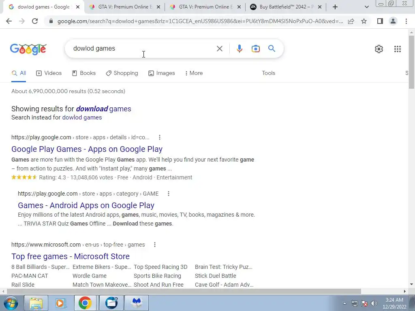Expand the More search filters
Screen dimensions: 415x311
pos(194,73)
